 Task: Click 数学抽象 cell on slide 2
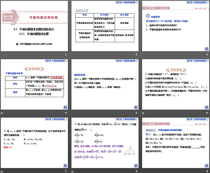124,23
